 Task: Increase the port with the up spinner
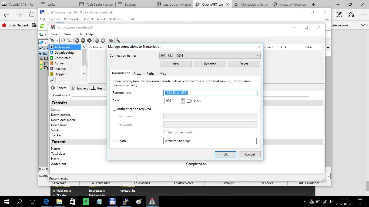point(183,99)
